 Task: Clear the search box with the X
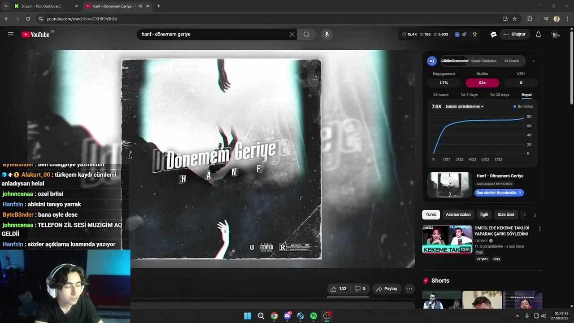(x=292, y=35)
